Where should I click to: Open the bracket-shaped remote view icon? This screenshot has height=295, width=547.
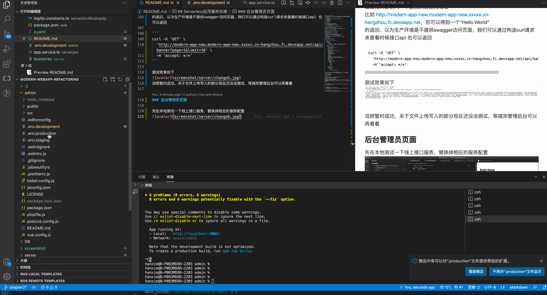click(x=7, y=78)
